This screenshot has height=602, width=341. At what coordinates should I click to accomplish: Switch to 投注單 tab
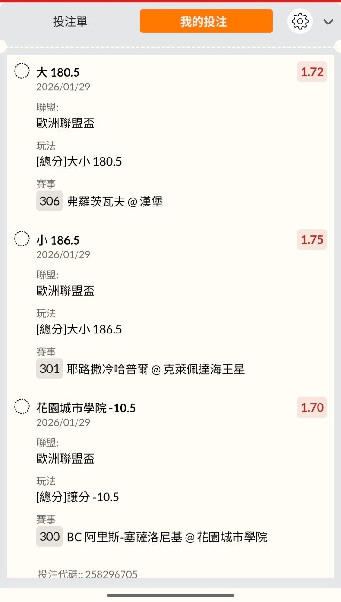pos(70,22)
